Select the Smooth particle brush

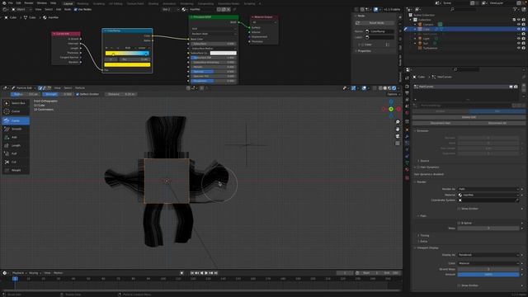[x=16, y=129]
